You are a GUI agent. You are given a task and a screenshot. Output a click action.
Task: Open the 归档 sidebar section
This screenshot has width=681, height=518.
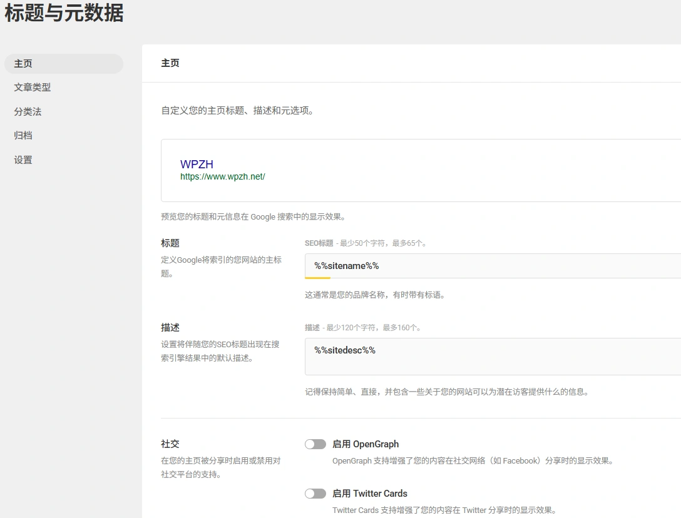[23, 135]
